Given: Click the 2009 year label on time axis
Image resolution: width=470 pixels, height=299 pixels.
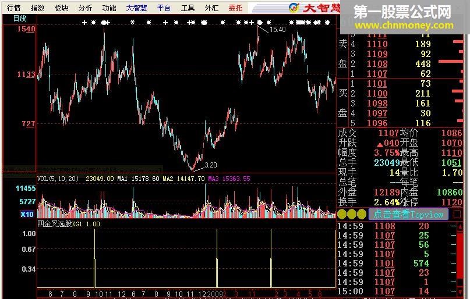Looking at the screenshot, I should coord(215,294).
